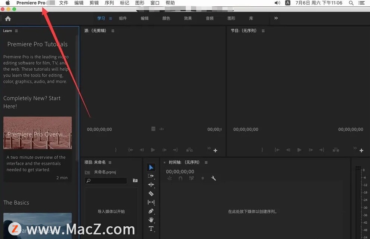This screenshot has width=370, height=239.
Task: Choose the Hand tool
Action: tap(151, 220)
